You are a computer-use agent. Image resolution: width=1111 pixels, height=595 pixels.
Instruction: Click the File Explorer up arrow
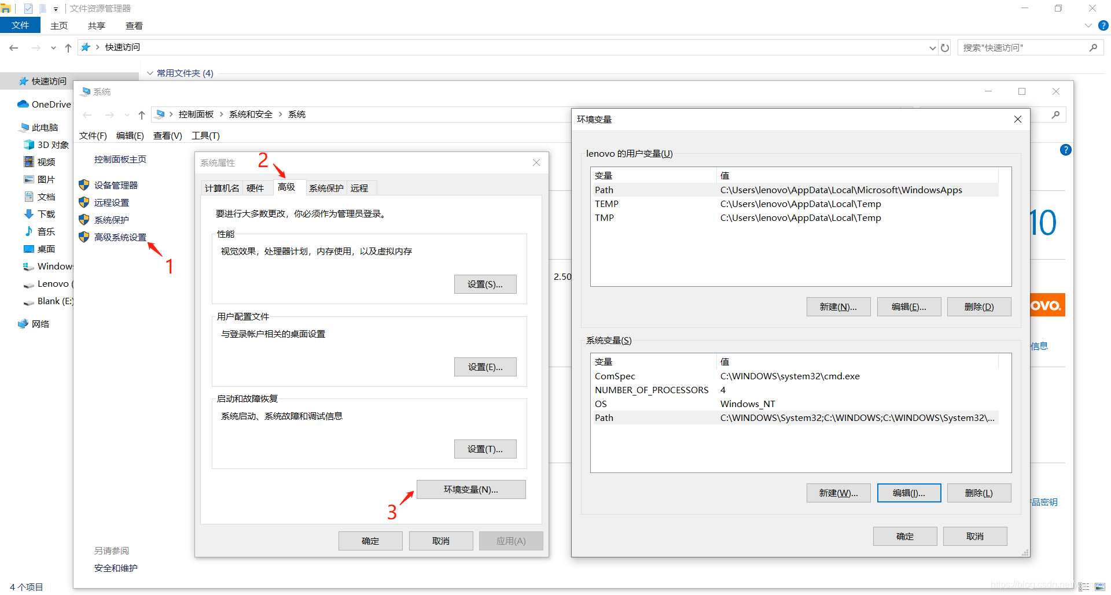point(68,48)
